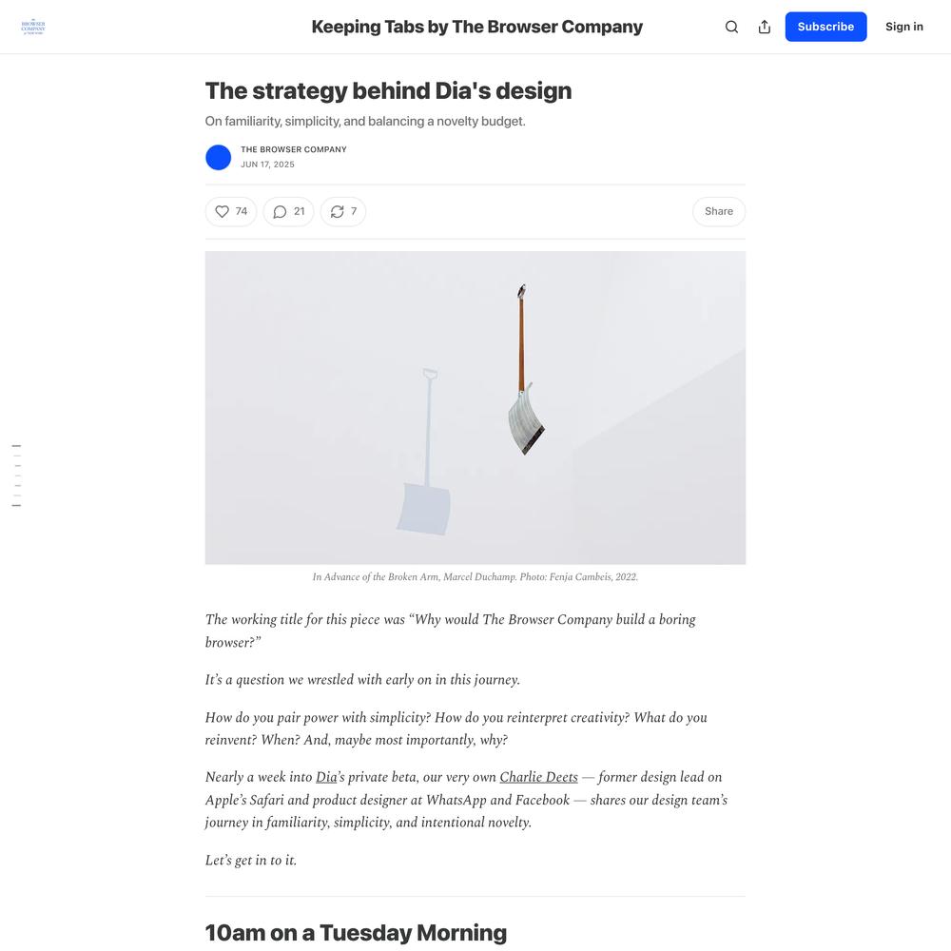Follow the Dia hyperlink in paragraph

pyautogui.click(x=326, y=777)
